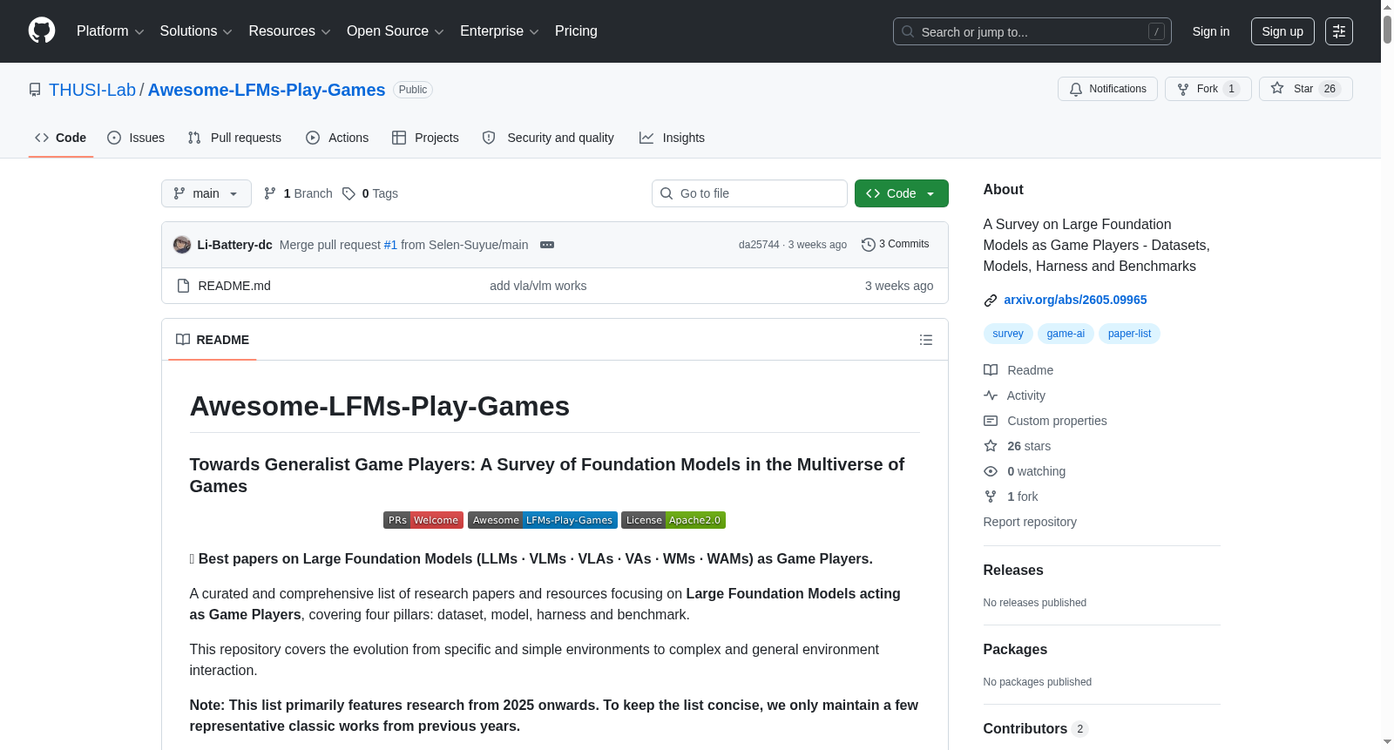
Task: Click the README.md file icon
Action: tap(183, 286)
